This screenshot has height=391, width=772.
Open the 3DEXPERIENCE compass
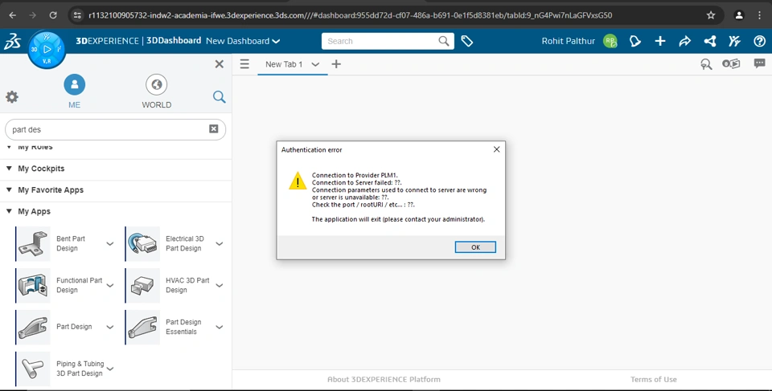pos(47,49)
